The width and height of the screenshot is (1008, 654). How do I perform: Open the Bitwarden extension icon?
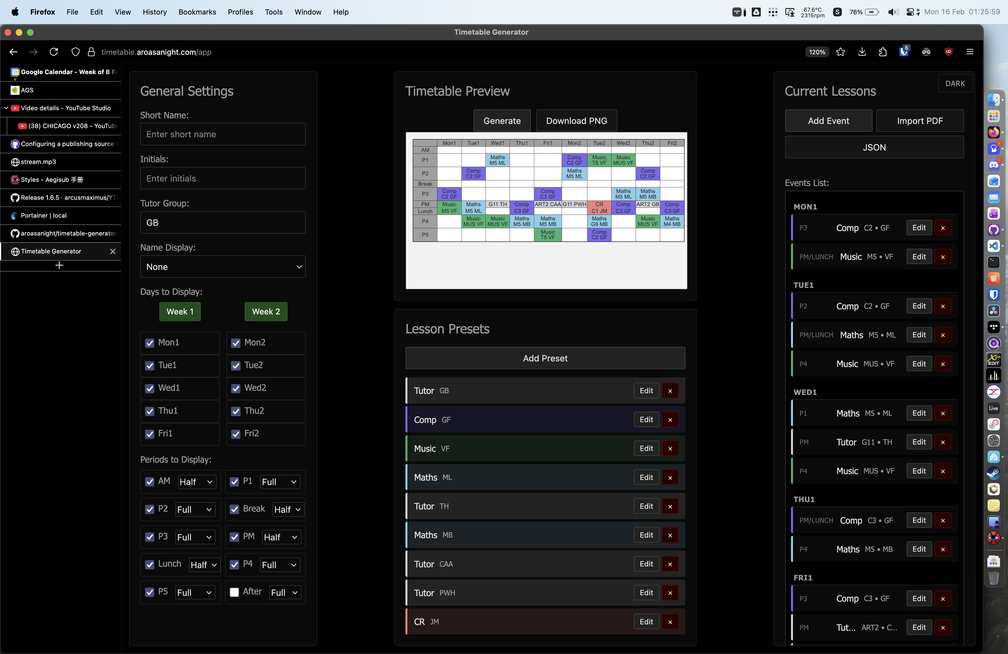click(x=904, y=51)
